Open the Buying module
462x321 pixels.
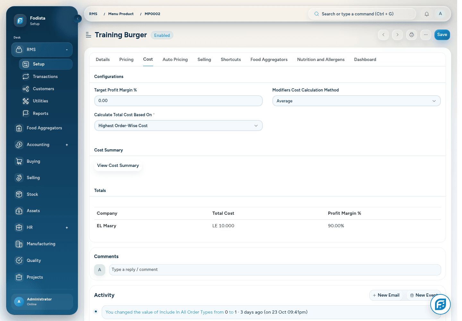coord(42,161)
